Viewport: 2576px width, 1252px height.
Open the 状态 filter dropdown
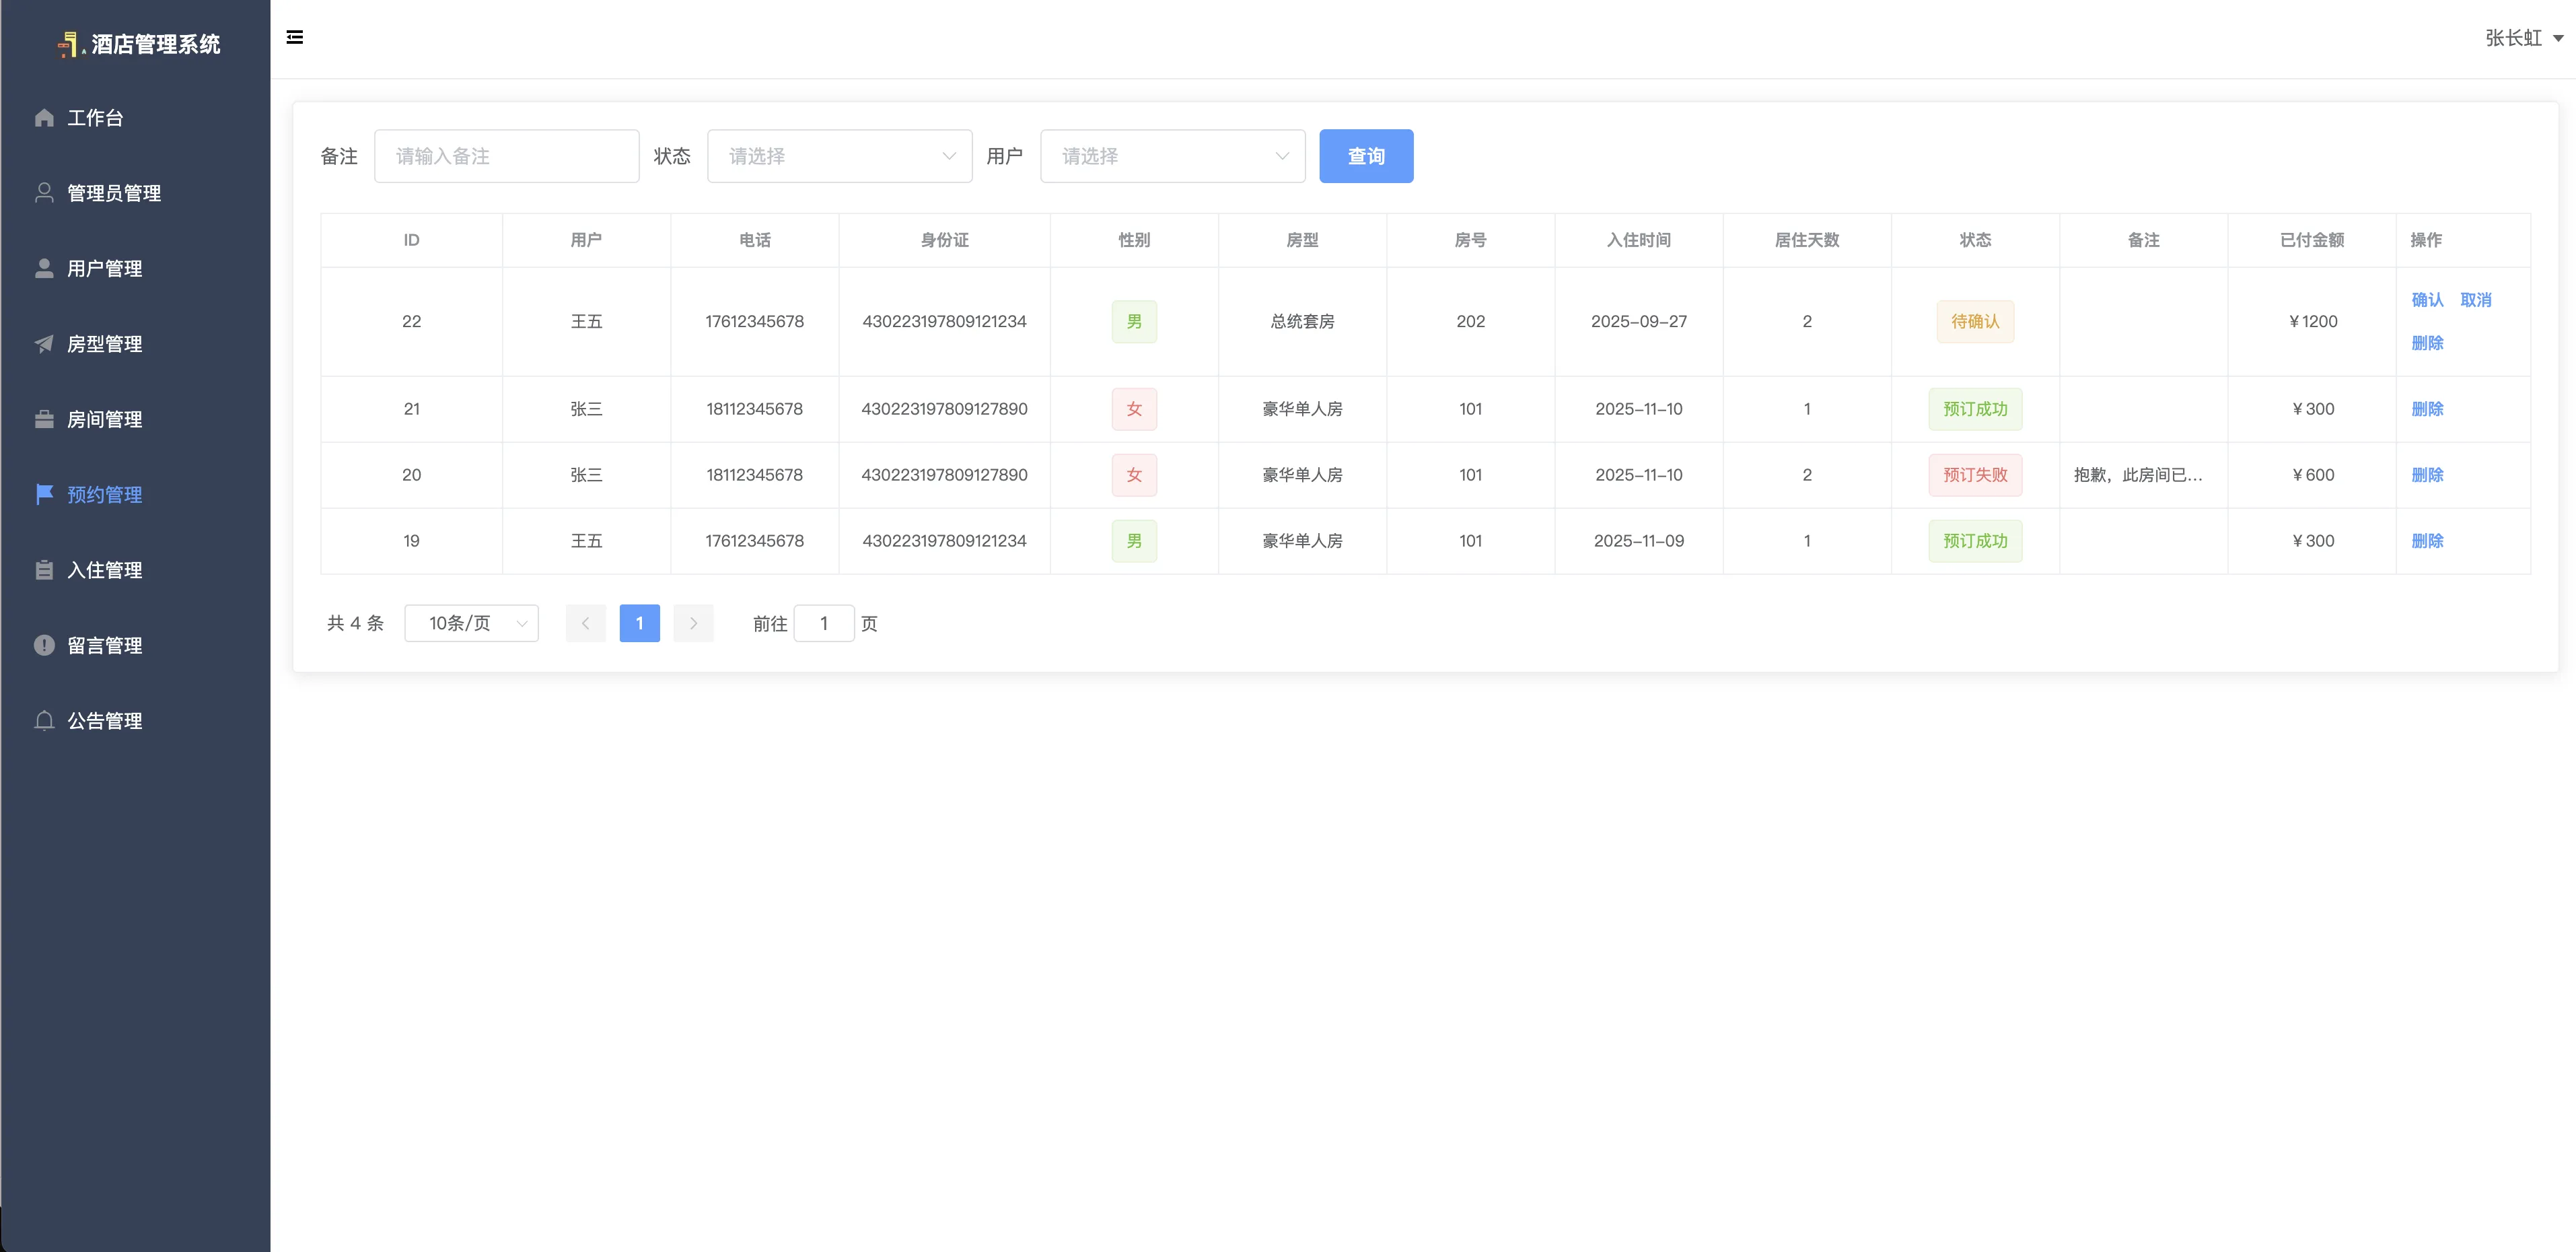click(x=839, y=156)
